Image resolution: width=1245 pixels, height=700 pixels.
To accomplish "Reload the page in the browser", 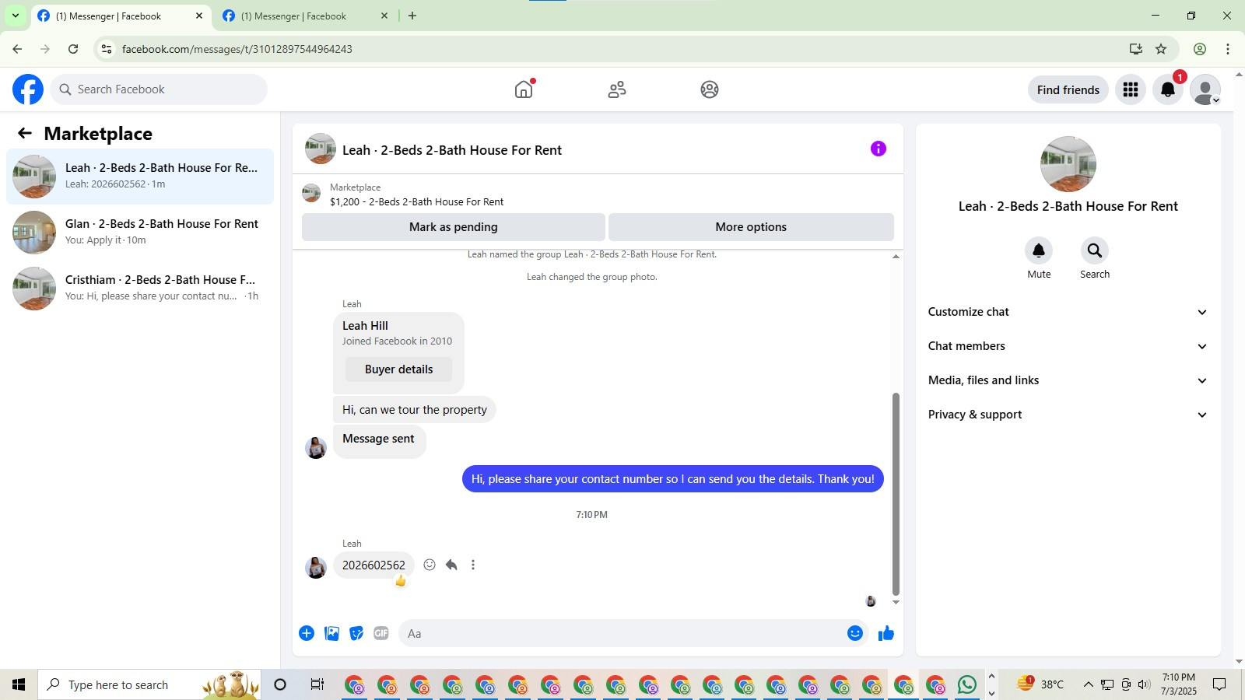I will (73, 49).
